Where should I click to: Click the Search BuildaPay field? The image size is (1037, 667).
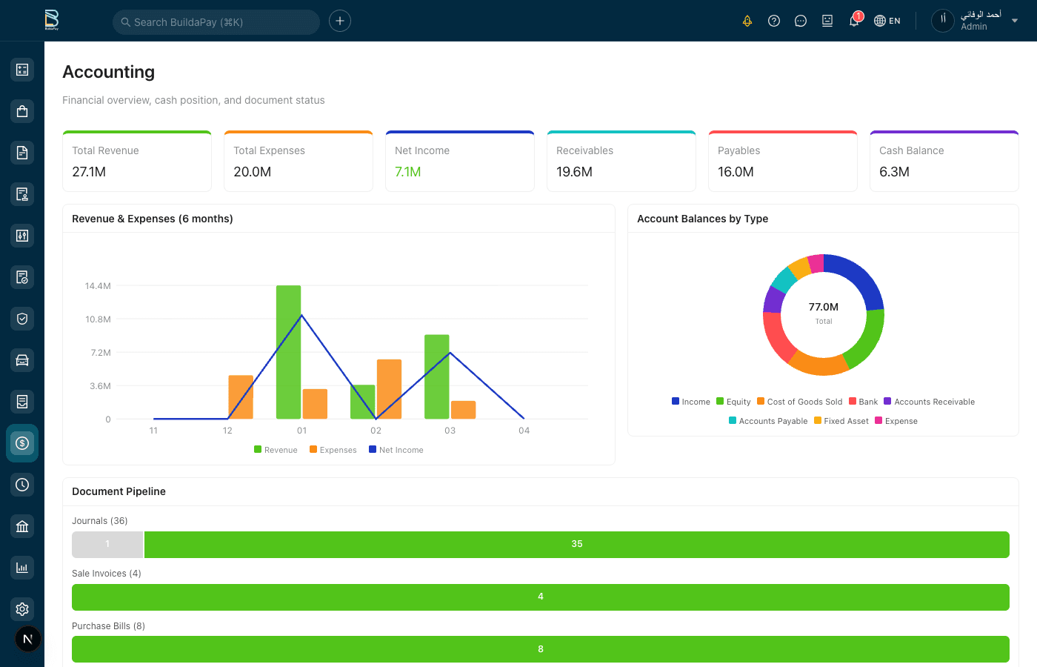click(x=216, y=22)
